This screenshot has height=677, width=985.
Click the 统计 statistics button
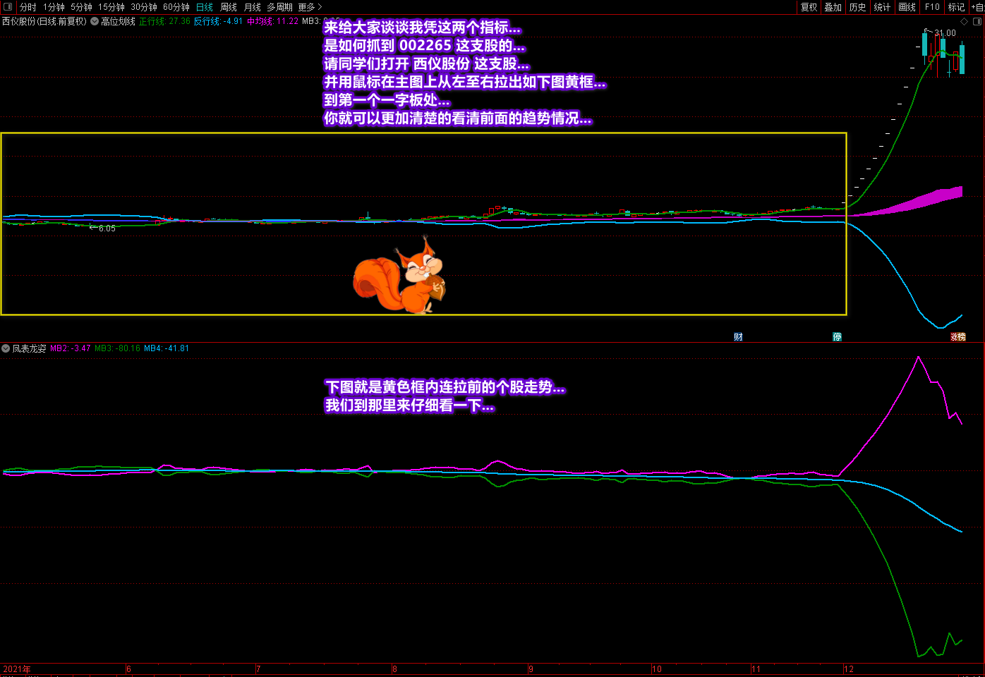[x=882, y=7]
